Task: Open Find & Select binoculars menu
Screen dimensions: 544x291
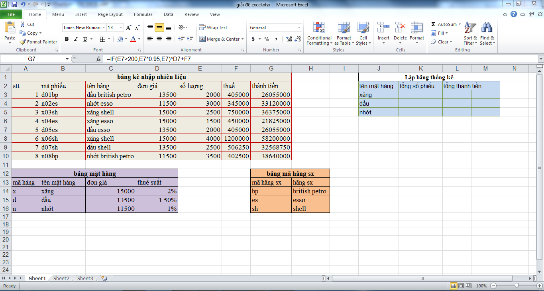Action: click(487, 33)
